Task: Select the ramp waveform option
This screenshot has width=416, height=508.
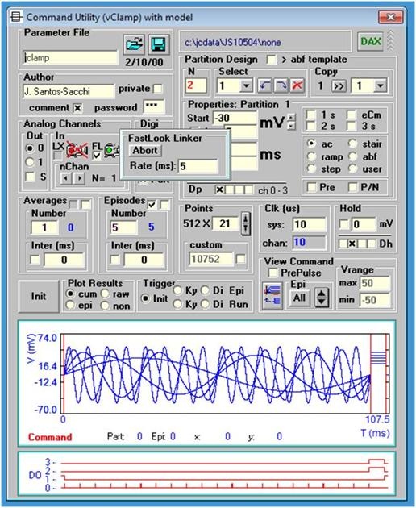Action: (x=311, y=156)
